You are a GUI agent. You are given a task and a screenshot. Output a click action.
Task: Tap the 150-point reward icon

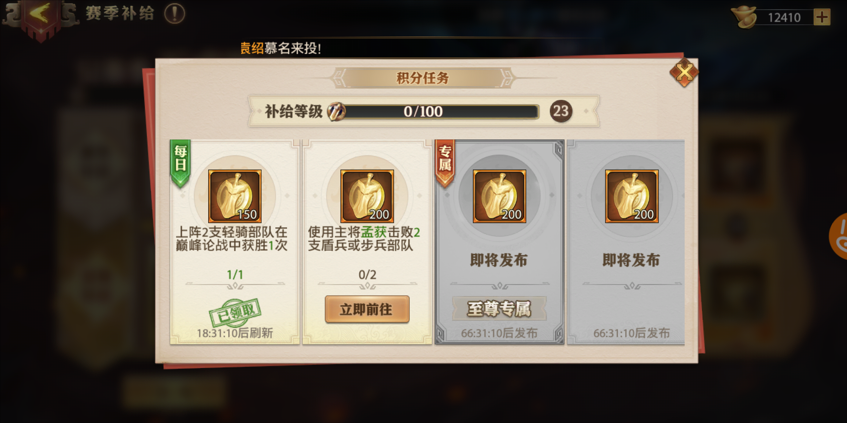[x=234, y=196]
